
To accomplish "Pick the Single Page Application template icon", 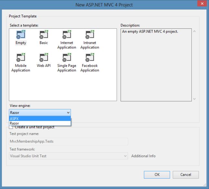I will [67, 57].
